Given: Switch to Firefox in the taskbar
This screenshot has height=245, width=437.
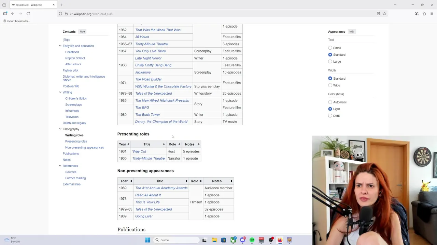Looking at the screenshot, I should (280, 240).
